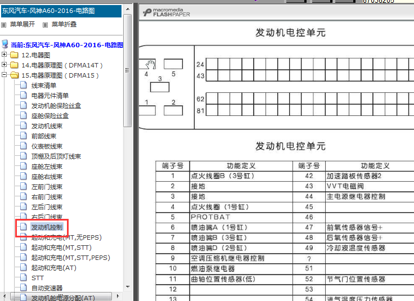
Task: Open the 左前门线束 page
Action: pyautogui.click(x=47, y=187)
